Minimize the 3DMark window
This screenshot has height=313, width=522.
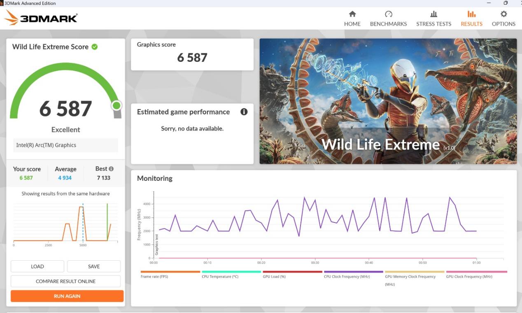(489, 3)
